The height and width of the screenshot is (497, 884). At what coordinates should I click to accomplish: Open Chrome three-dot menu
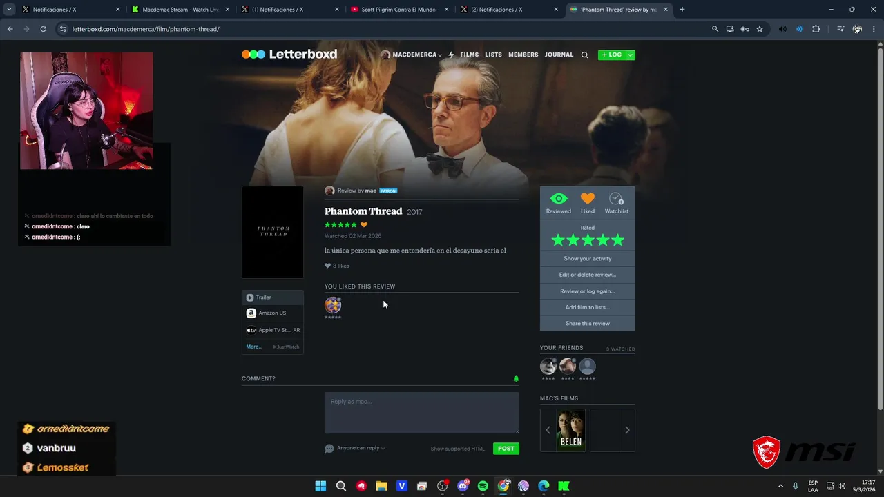pyautogui.click(x=874, y=29)
